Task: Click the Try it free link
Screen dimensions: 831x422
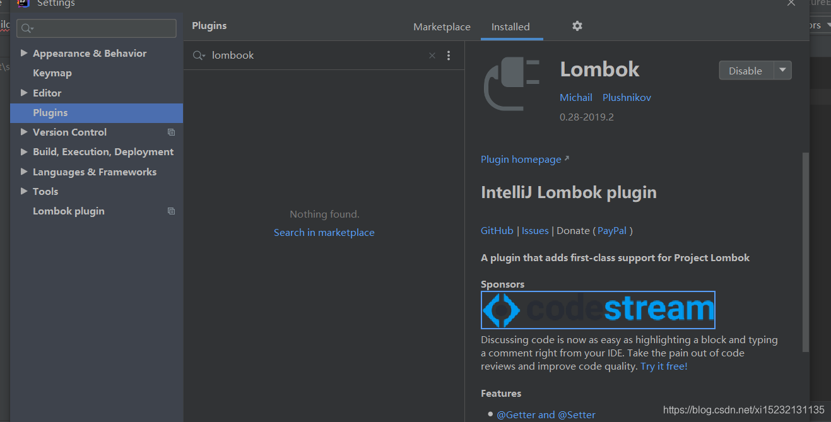Action: click(x=664, y=366)
